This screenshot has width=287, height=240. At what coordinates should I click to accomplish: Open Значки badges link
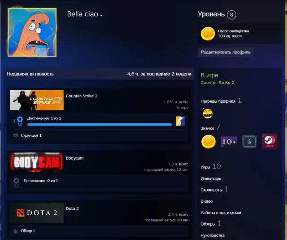pos(207,128)
